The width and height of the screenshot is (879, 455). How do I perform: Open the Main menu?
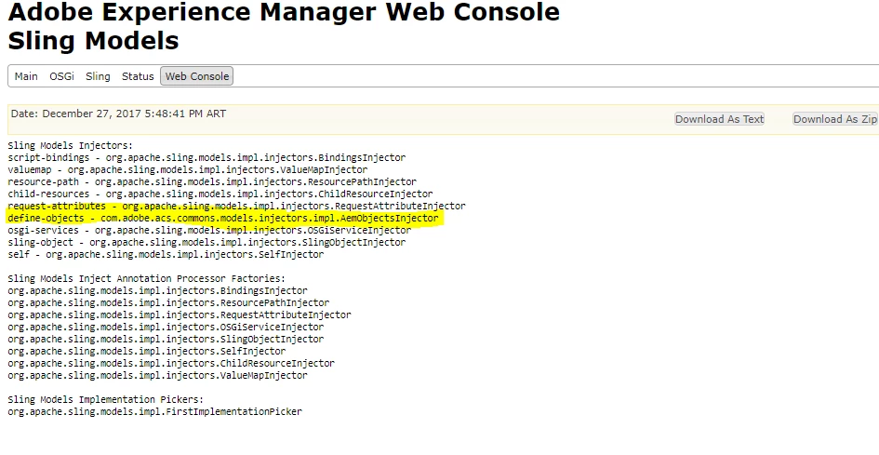click(26, 76)
